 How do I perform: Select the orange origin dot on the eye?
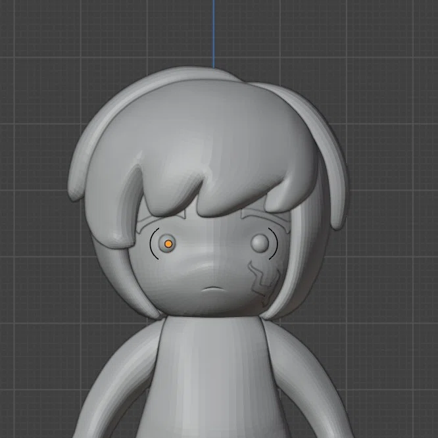point(168,244)
